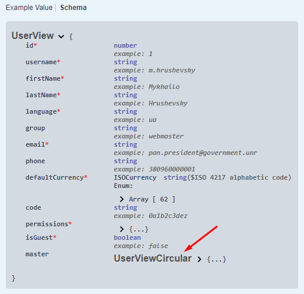Expand the Array [ 62 ] enum list
This screenshot has height=294, width=304.
[x=122, y=199]
